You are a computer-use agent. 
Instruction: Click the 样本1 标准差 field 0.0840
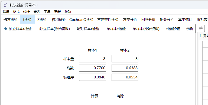click(93, 77)
